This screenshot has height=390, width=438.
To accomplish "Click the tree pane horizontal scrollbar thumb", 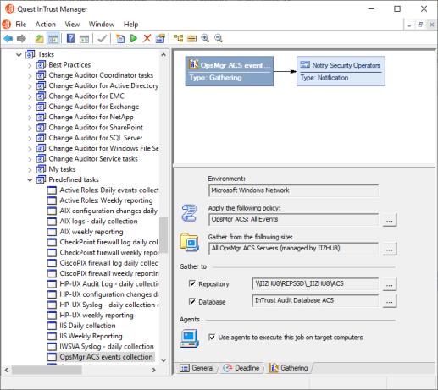I will [47, 370].
